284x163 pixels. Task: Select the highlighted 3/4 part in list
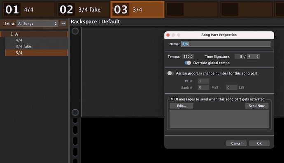point(37,53)
